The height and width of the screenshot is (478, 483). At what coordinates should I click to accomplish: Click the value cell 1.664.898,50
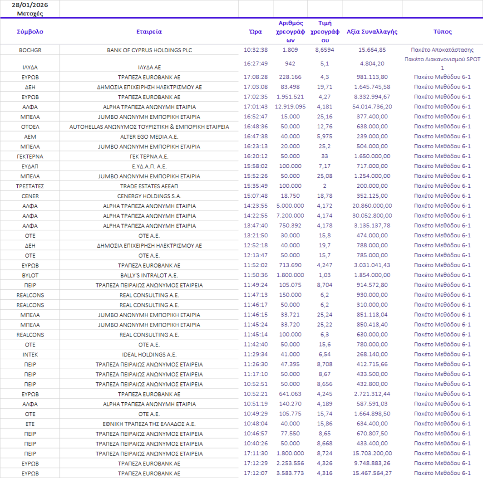pyautogui.click(x=372, y=414)
